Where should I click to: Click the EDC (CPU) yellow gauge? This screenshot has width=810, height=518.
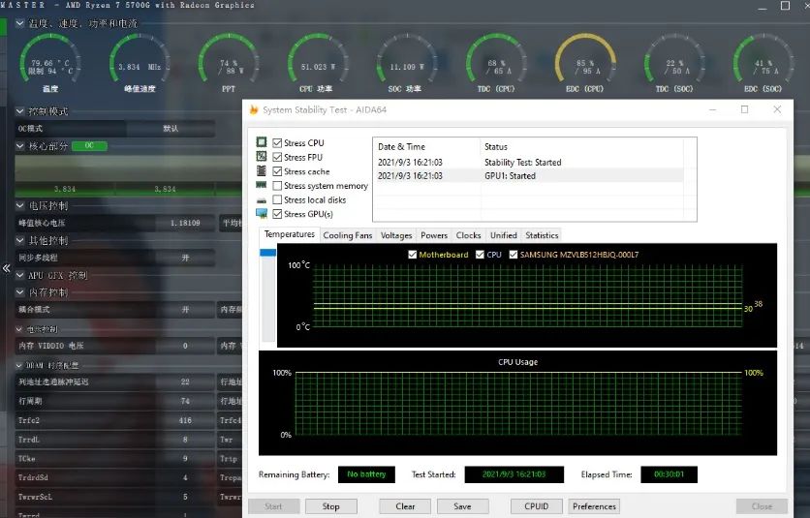click(x=585, y=63)
